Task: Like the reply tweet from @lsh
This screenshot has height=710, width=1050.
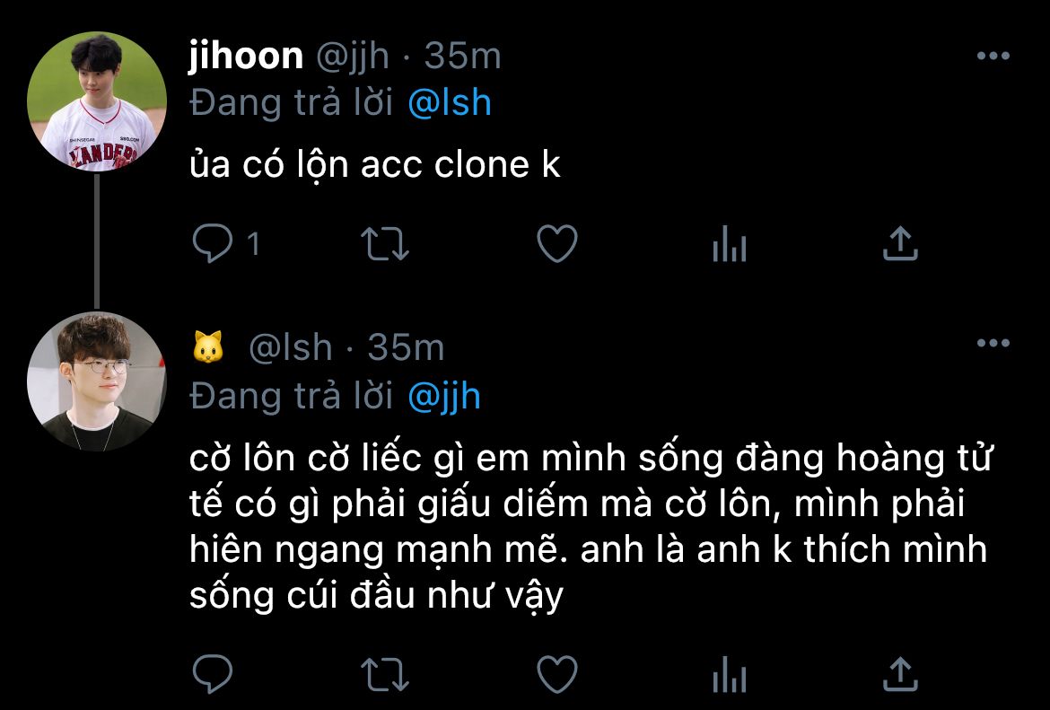Action: (556, 673)
